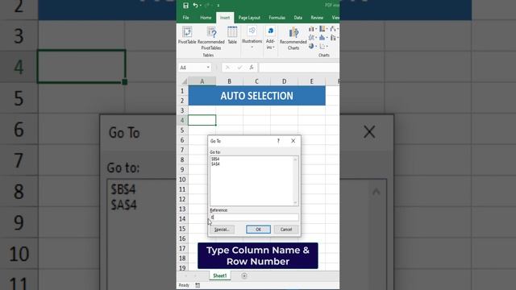Select row 10 header

point(182,180)
